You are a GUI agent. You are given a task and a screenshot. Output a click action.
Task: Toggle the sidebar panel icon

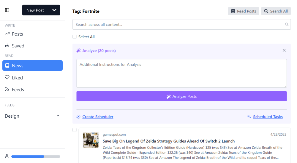pyautogui.click(x=7, y=10)
